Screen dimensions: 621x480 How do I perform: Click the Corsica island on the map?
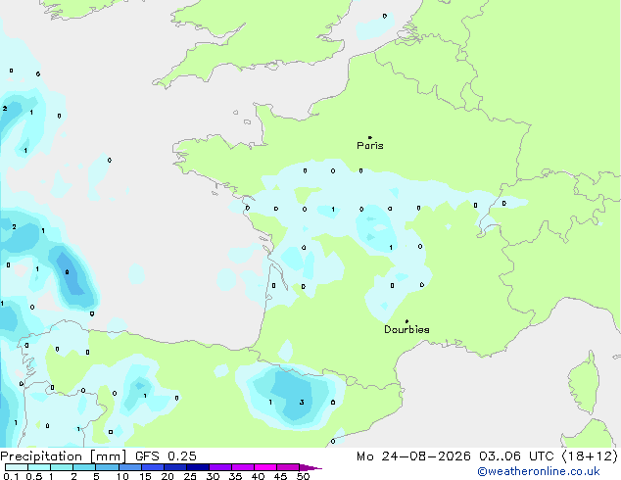tap(585, 383)
